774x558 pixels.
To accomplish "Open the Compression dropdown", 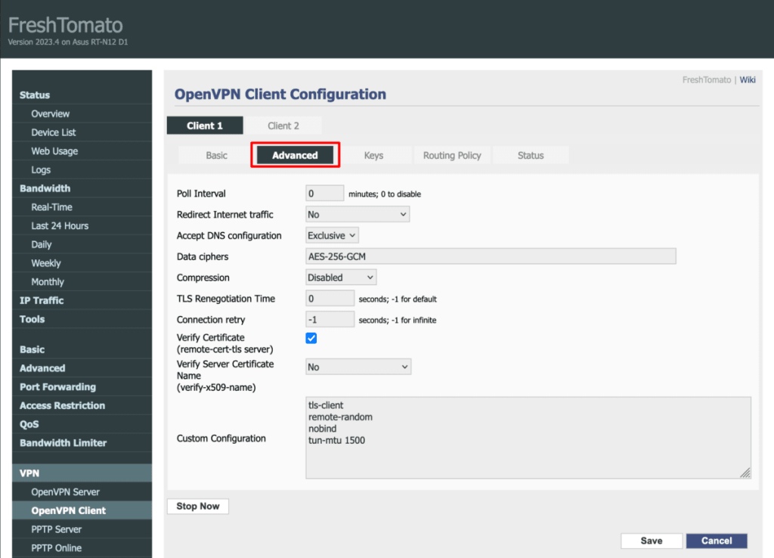I will 340,277.
